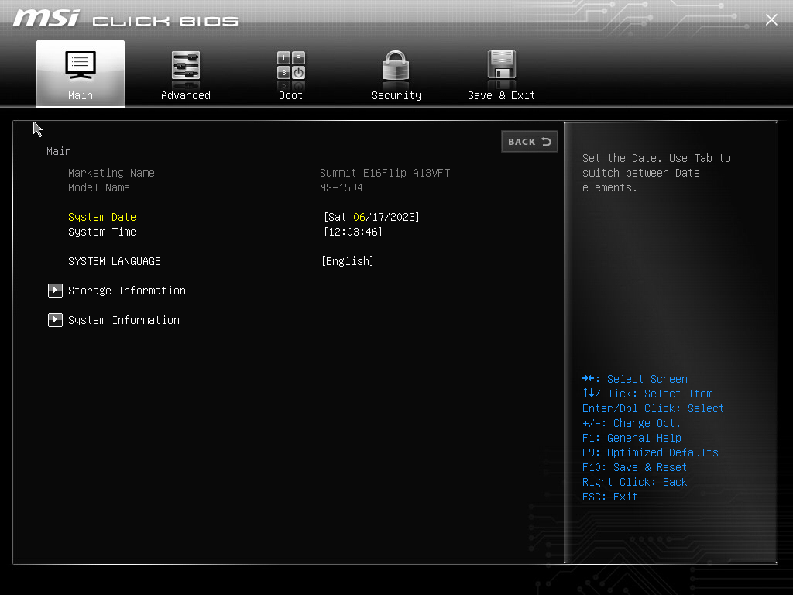This screenshot has width=793, height=595.
Task: Select the SYSTEM LANGUAGE row label
Action: pos(115,261)
